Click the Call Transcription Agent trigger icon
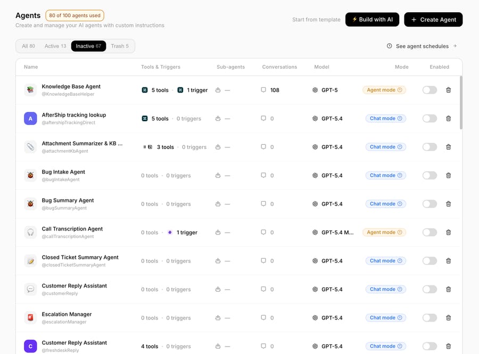Screen dimensions: 479x354 point(170,233)
